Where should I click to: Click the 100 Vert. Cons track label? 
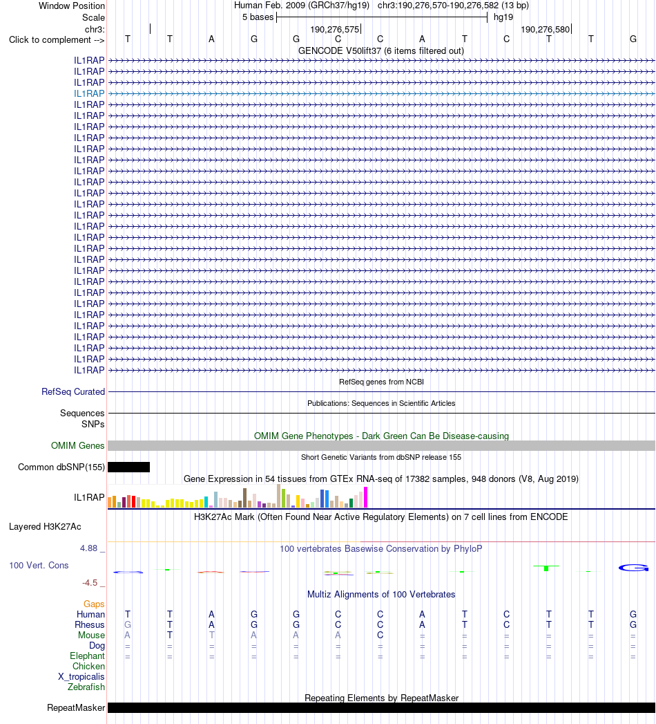tap(39, 566)
